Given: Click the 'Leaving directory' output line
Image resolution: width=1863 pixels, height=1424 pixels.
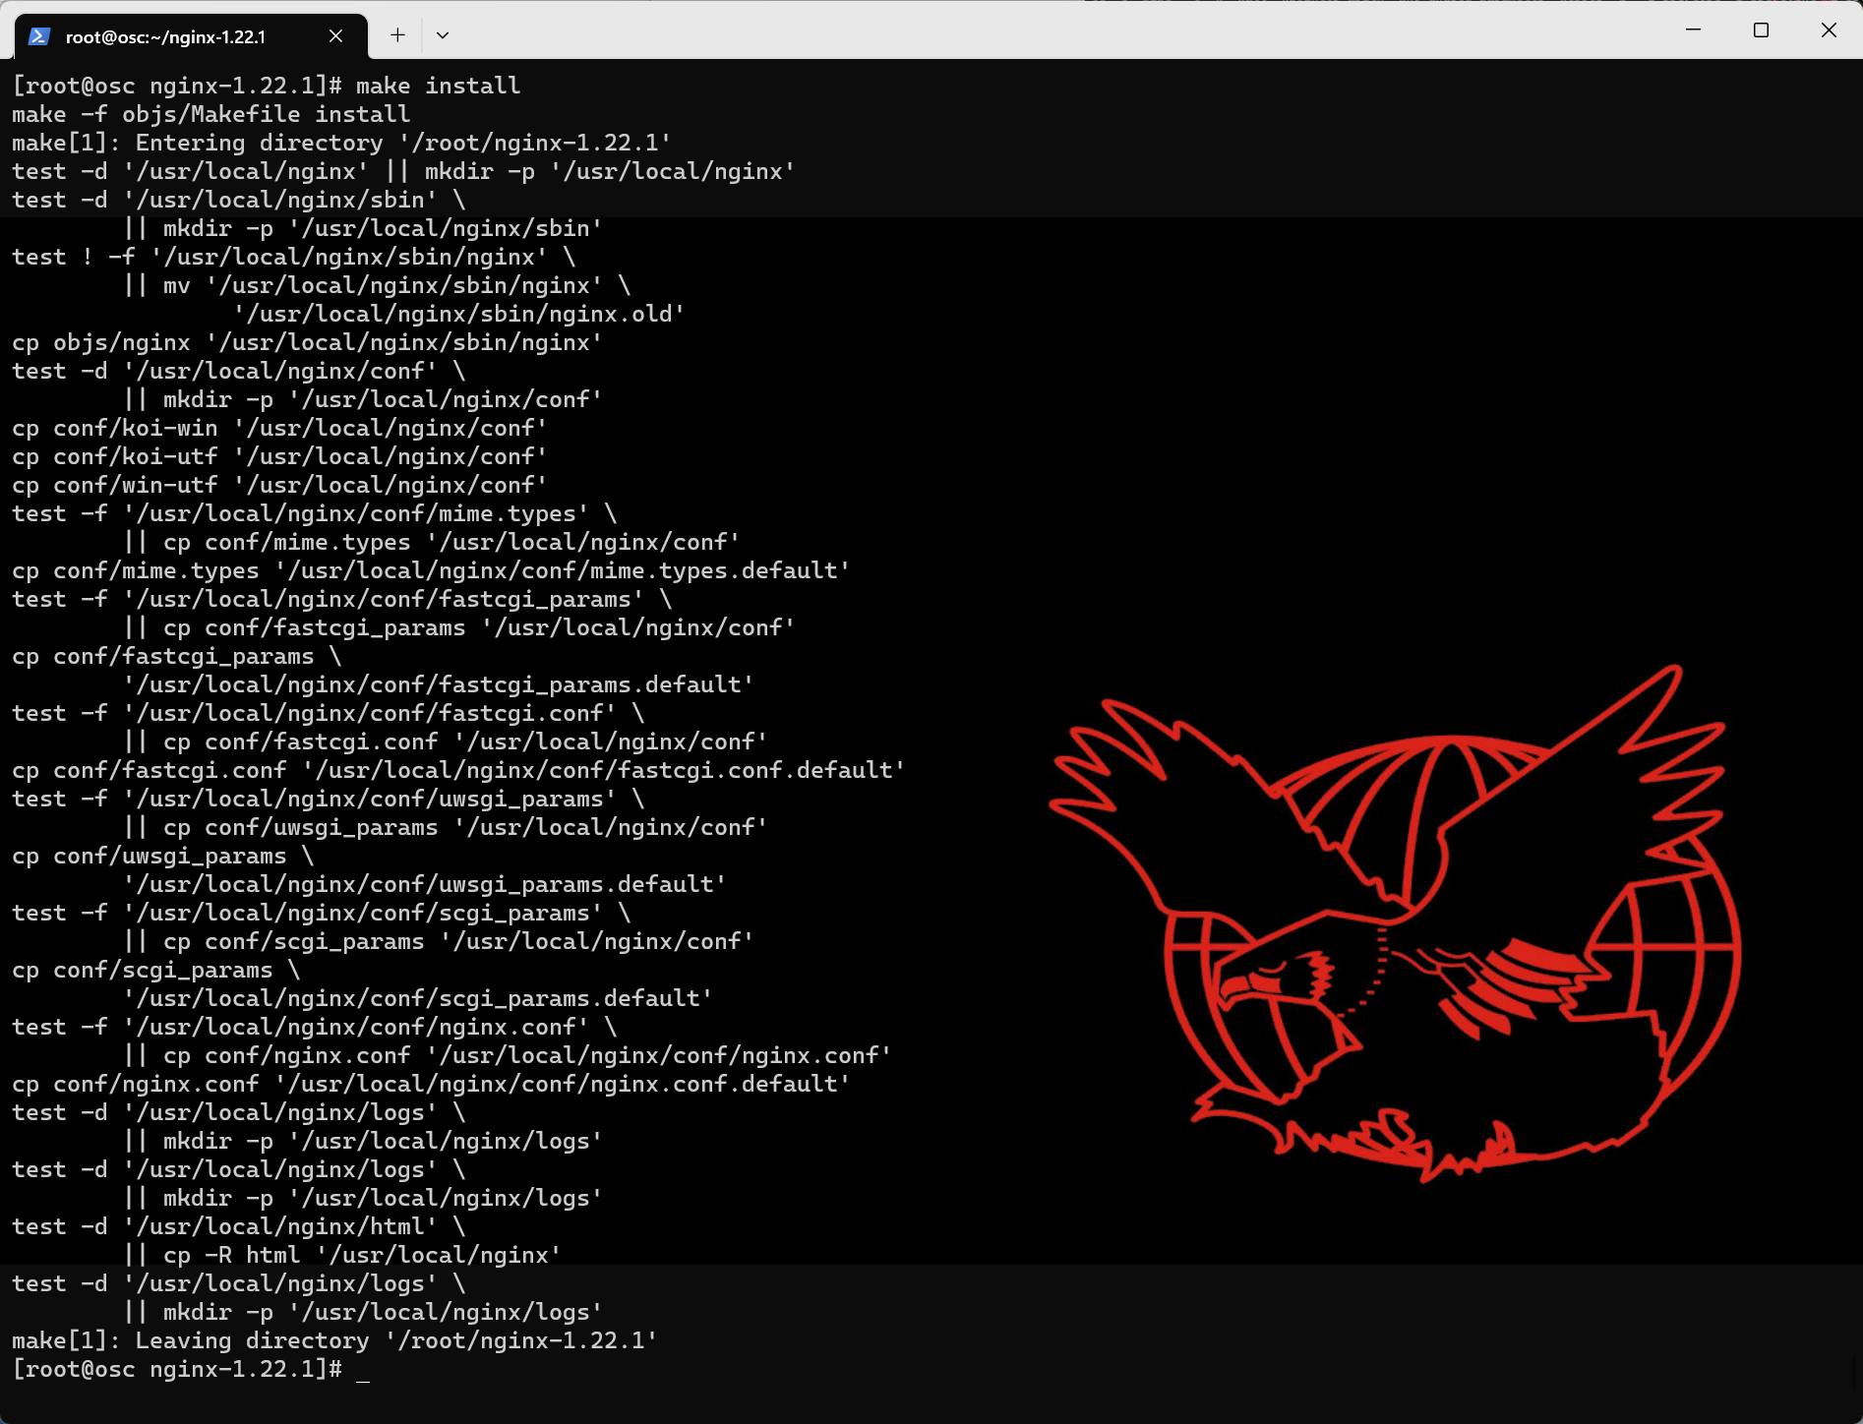Looking at the screenshot, I should click(334, 1340).
